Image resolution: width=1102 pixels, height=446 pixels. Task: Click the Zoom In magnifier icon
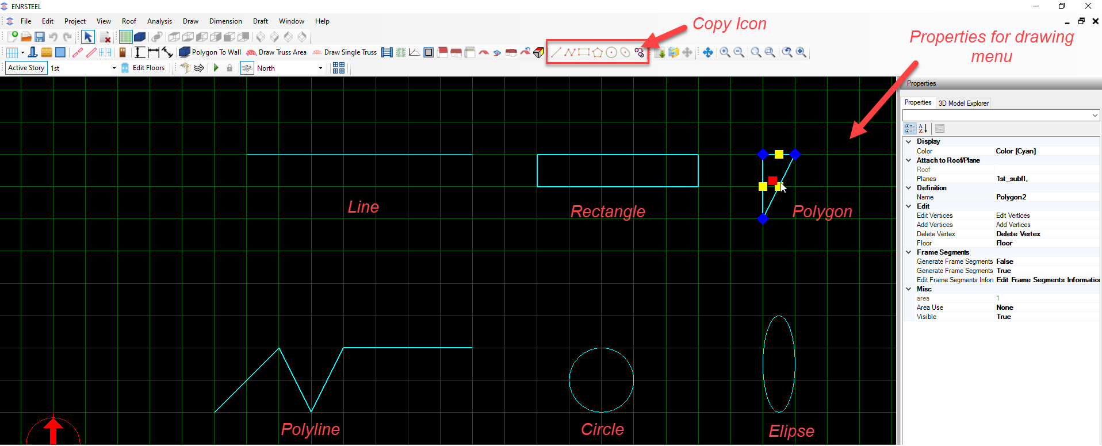725,52
